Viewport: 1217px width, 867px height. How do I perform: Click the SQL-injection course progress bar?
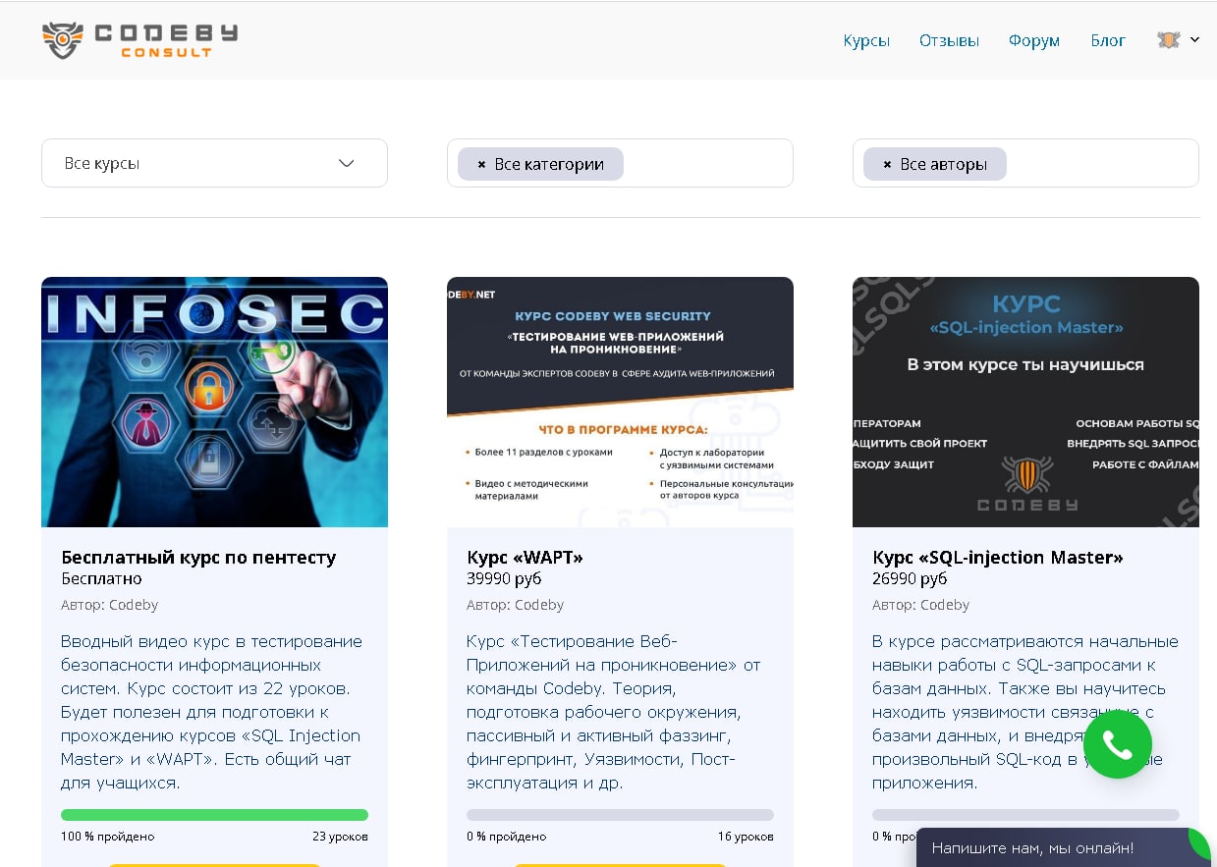tap(1025, 815)
